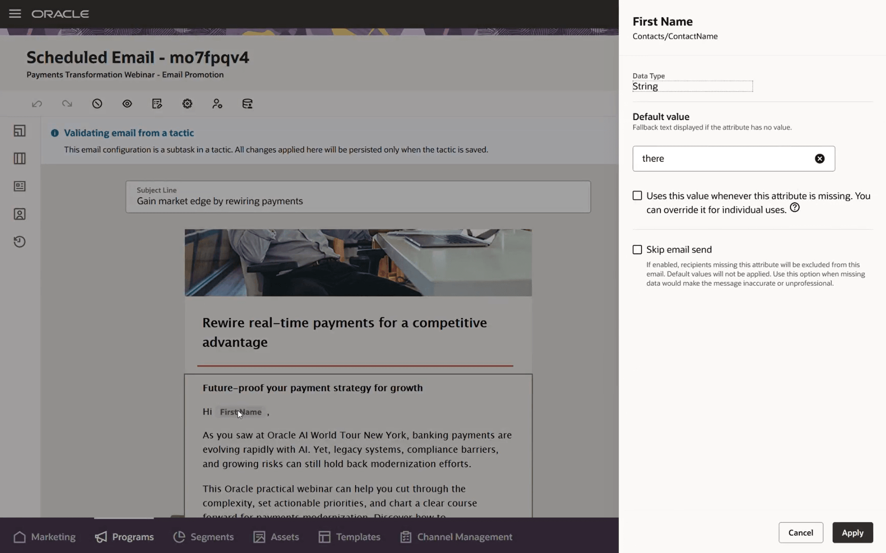Click the edit document toolbar icon
Screen dimensions: 886x553
point(157,104)
